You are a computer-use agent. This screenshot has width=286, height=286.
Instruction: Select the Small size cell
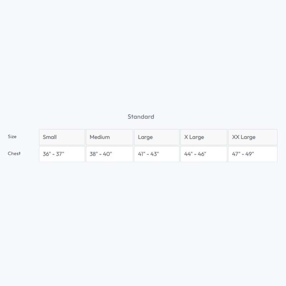tap(62, 137)
